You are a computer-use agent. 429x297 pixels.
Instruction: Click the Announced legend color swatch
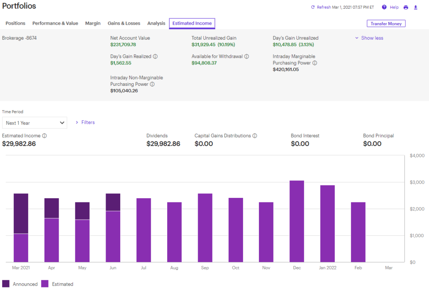[x=6, y=284]
